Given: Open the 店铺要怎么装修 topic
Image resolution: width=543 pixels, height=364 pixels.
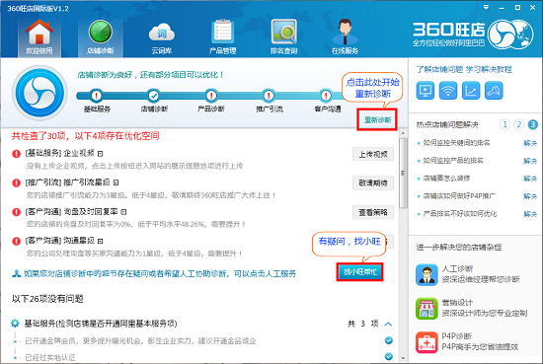Looking at the screenshot, I should 446,179.
